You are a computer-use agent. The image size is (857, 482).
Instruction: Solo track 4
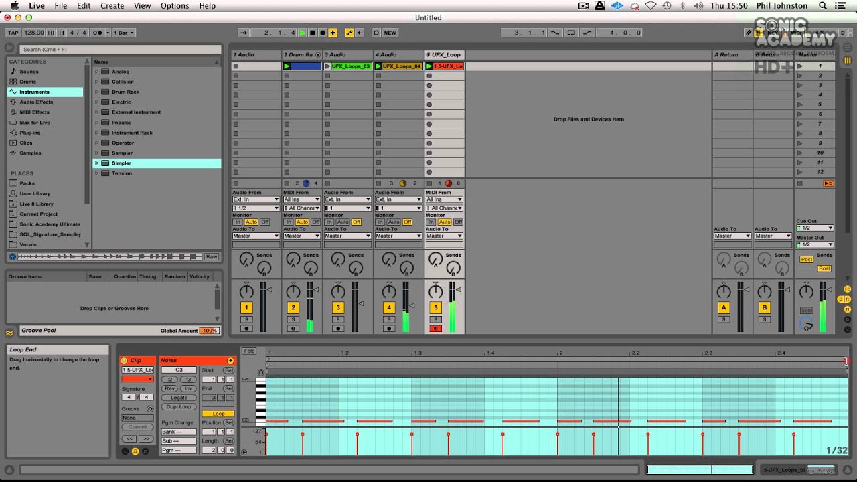pyautogui.click(x=389, y=320)
